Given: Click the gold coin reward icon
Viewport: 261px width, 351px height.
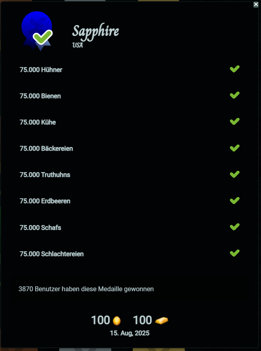Looking at the screenshot, I should tap(116, 321).
